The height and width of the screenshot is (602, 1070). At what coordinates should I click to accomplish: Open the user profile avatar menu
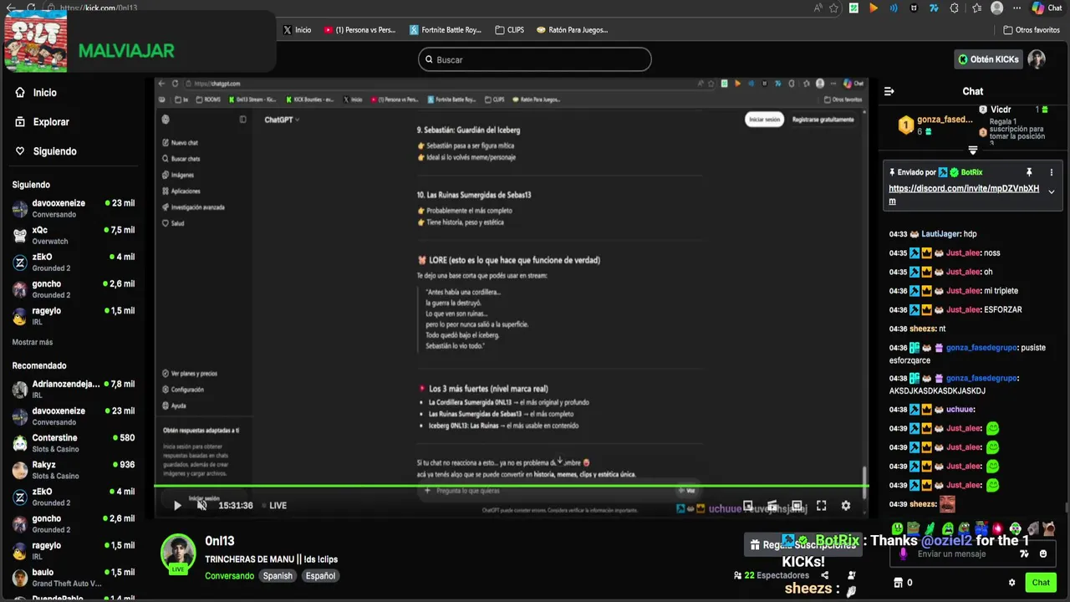1037,59
